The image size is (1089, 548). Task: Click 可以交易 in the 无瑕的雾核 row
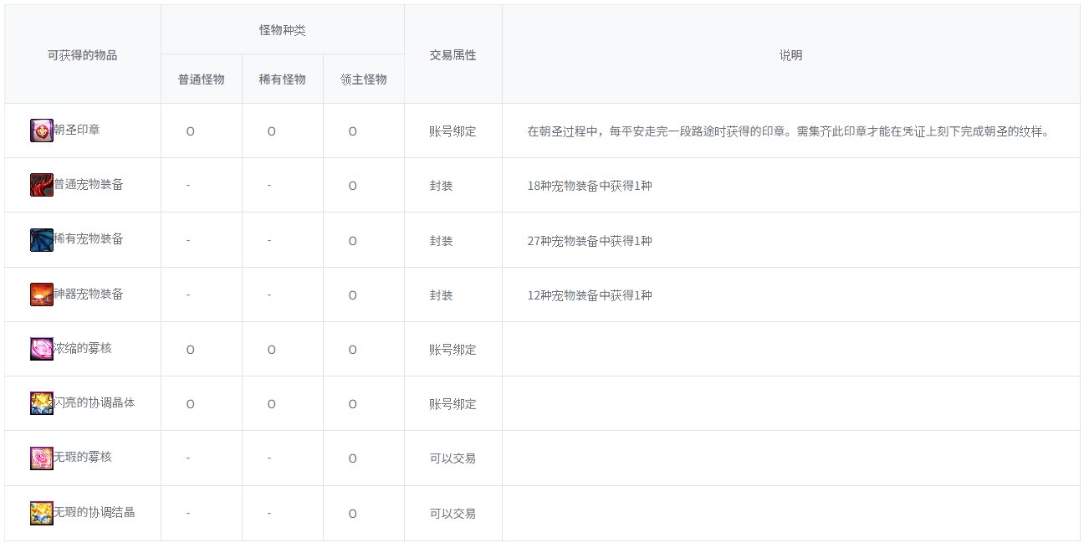tap(452, 458)
